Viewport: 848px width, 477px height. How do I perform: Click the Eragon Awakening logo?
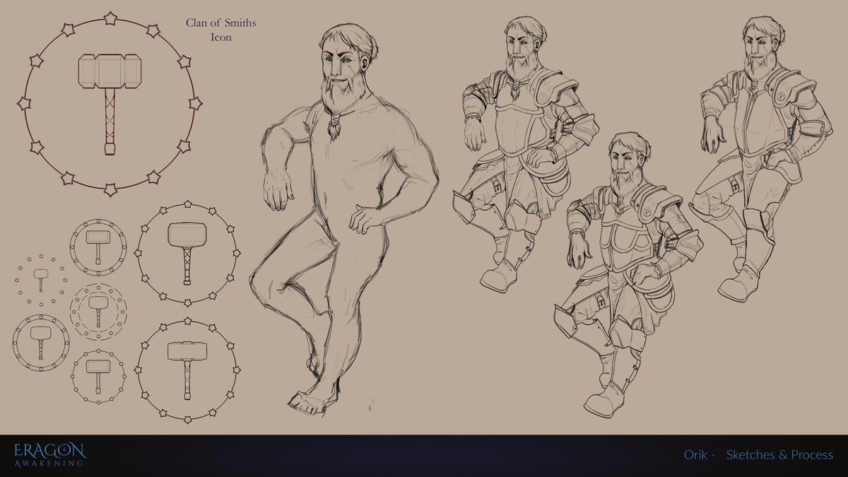[49, 454]
